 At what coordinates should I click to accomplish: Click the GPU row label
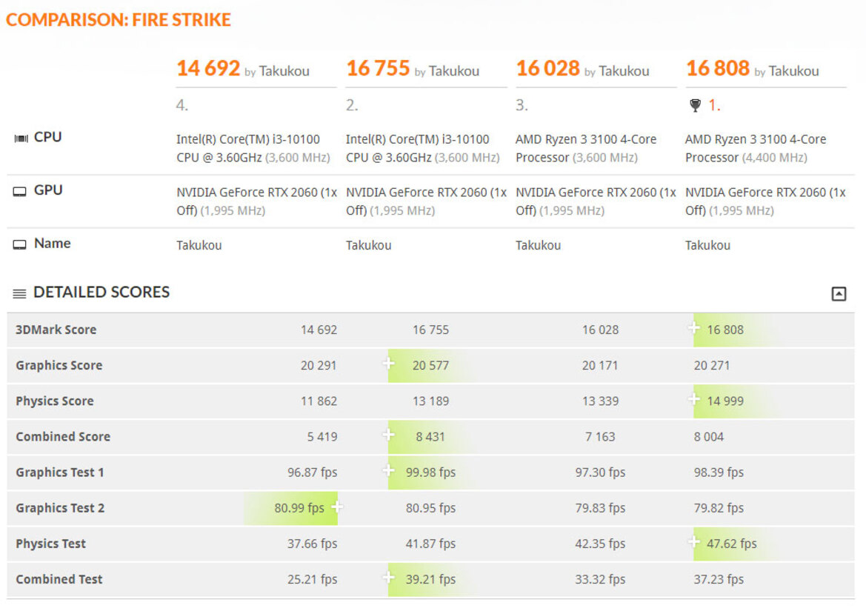(48, 190)
